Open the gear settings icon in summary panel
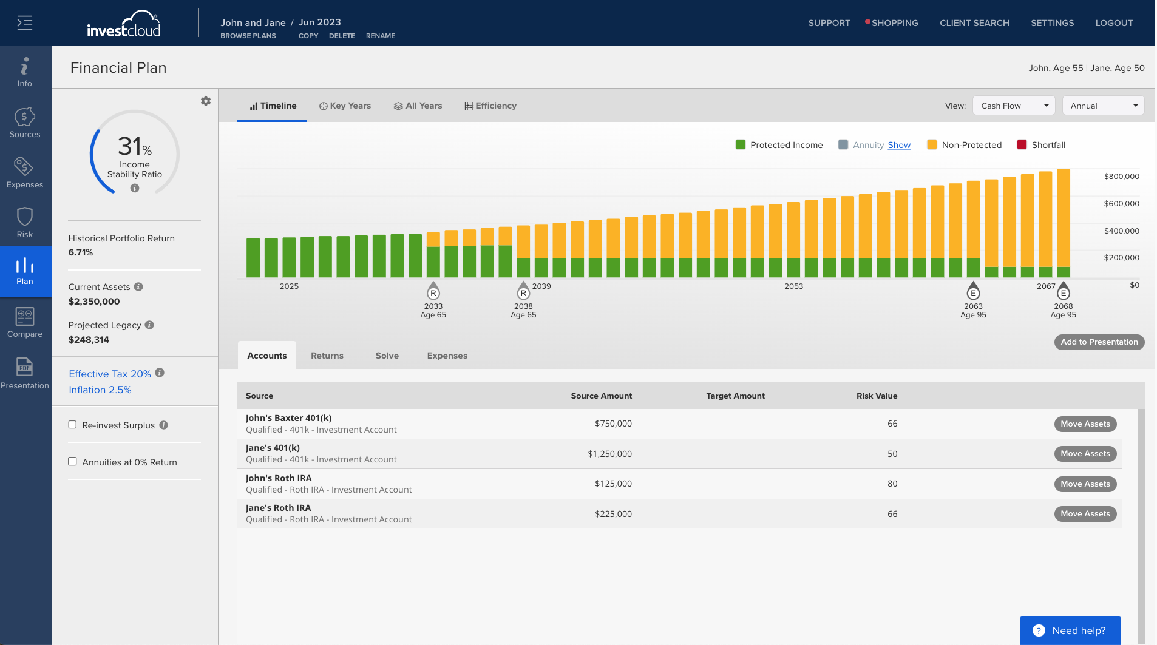Viewport: 1157px width, 645px height. [x=206, y=101]
